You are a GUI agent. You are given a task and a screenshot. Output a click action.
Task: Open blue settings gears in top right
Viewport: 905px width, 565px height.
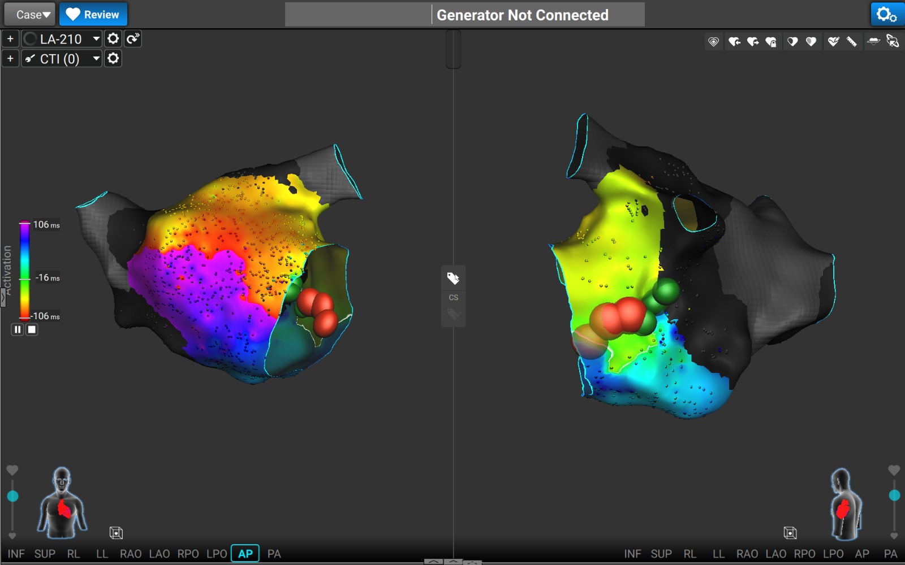[886, 15]
